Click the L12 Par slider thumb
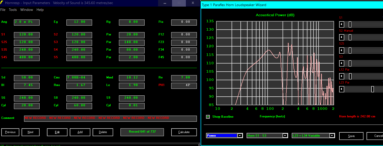 coord(350,76)
